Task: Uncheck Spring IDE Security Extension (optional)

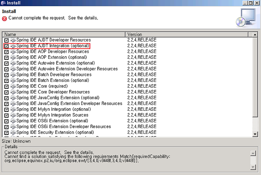Action: pos(7,133)
